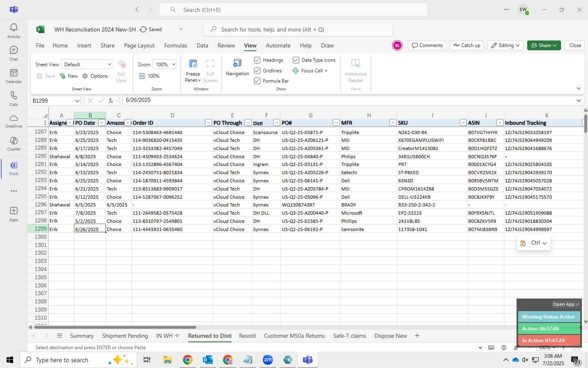
Task: Expand the Editing mode dropdown
Action: 506,45
